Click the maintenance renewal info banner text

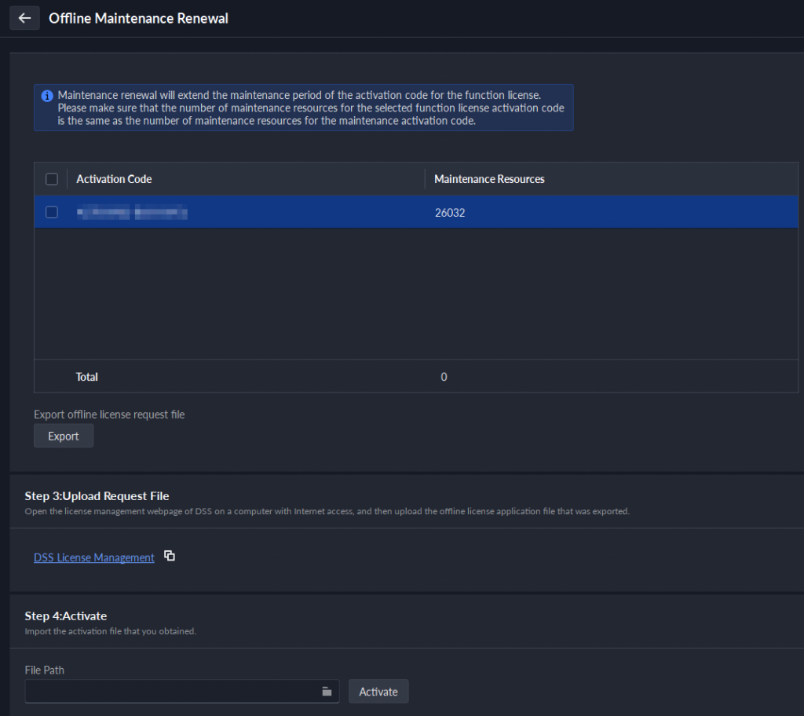coord(310,108)
